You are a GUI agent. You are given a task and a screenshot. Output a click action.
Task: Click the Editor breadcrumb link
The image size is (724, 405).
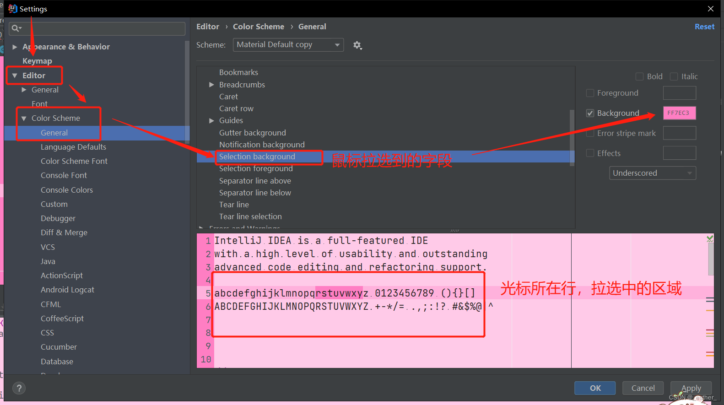coord(208,27)
